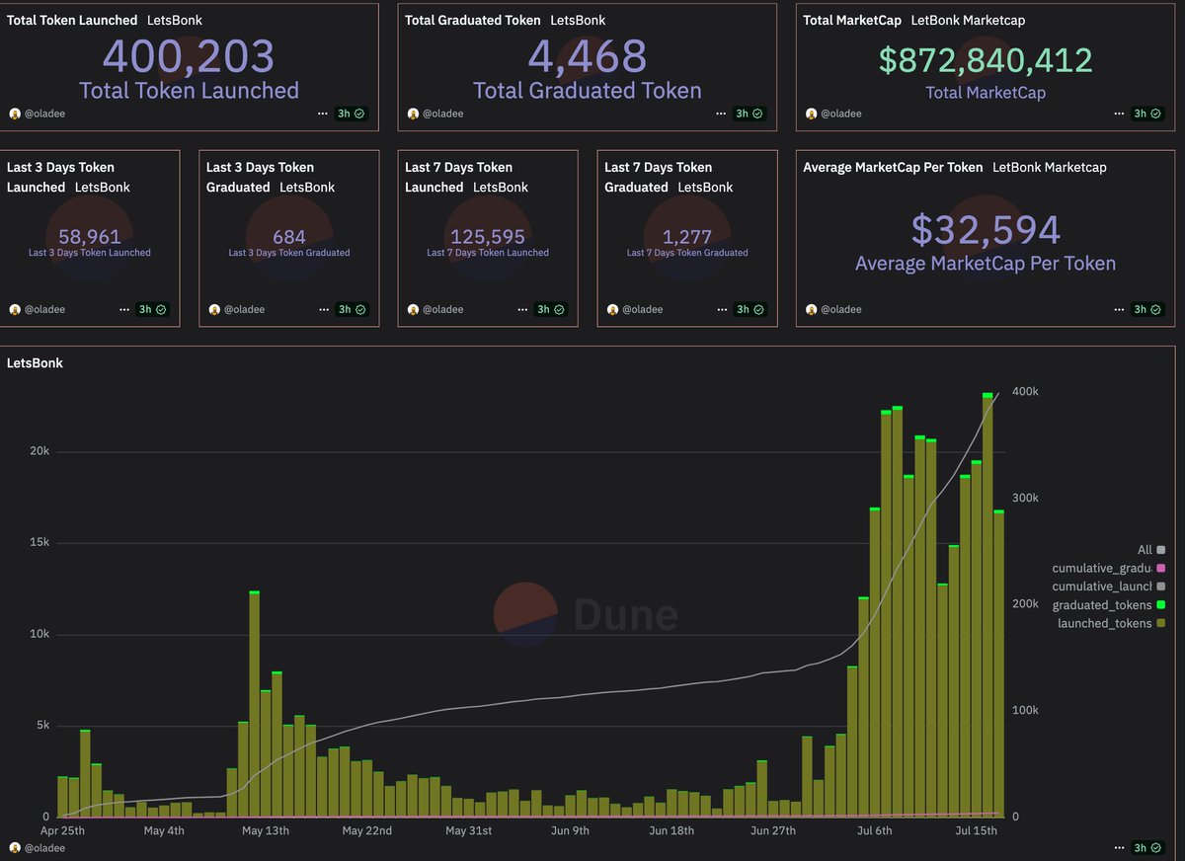Click oladee avatar on Total Graduated Token card
Screen dimensions: 1185x861
(x=414, y=114)
